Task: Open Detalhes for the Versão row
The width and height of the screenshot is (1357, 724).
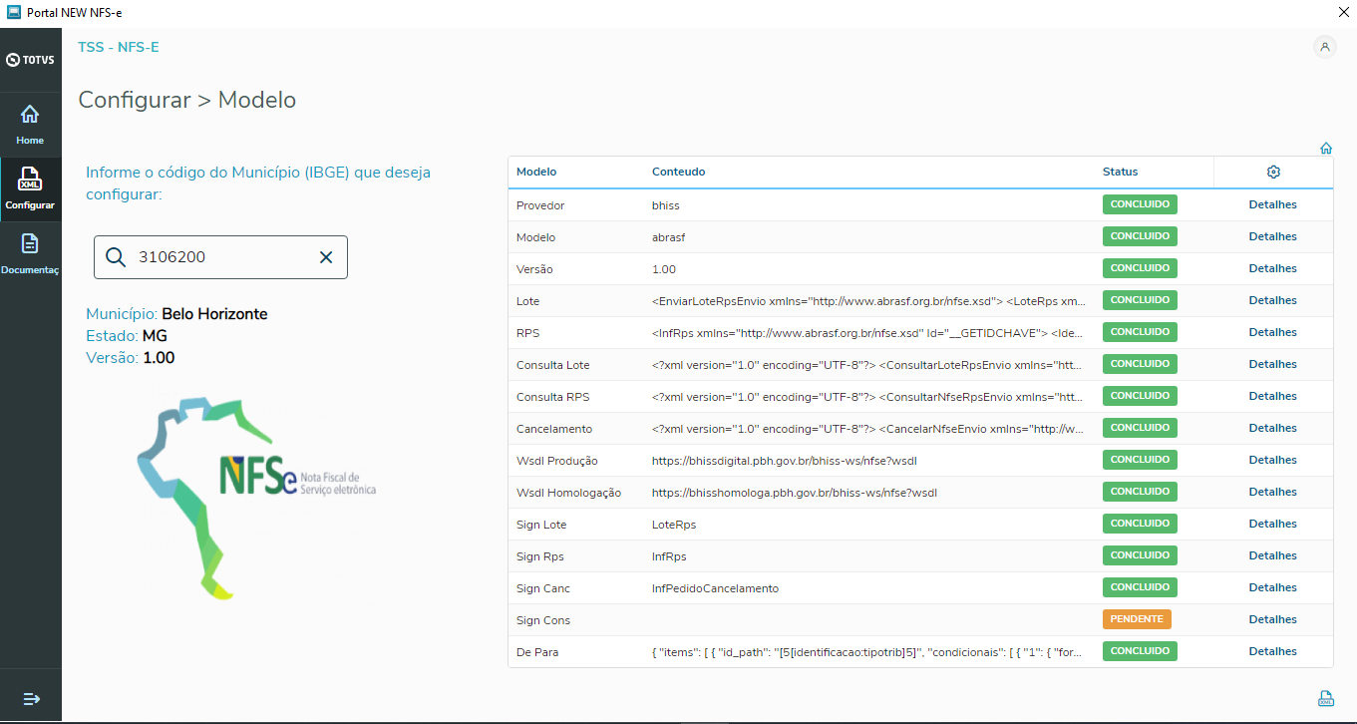Action: (1272, 268)
